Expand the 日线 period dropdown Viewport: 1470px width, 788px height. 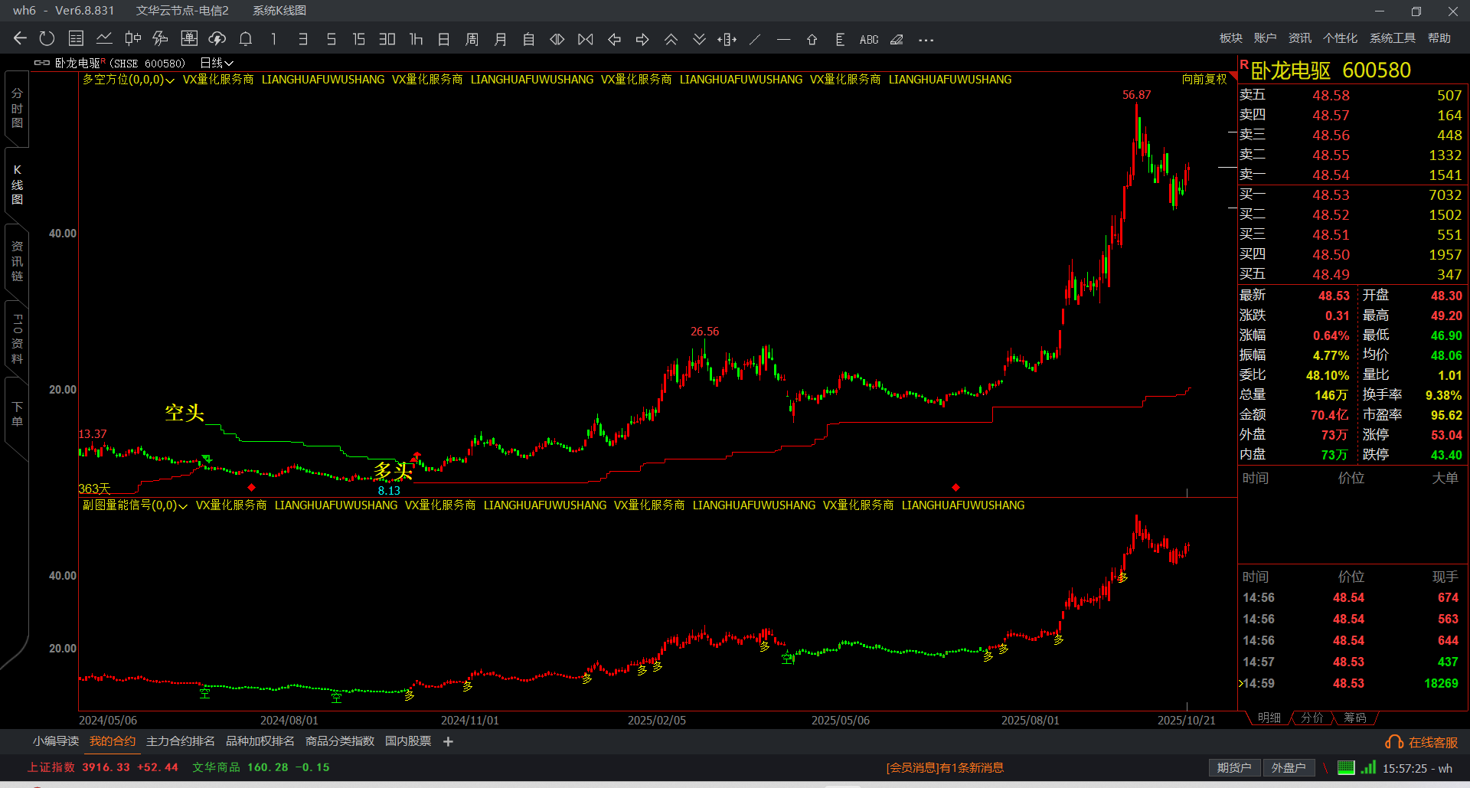click(217, 63)
